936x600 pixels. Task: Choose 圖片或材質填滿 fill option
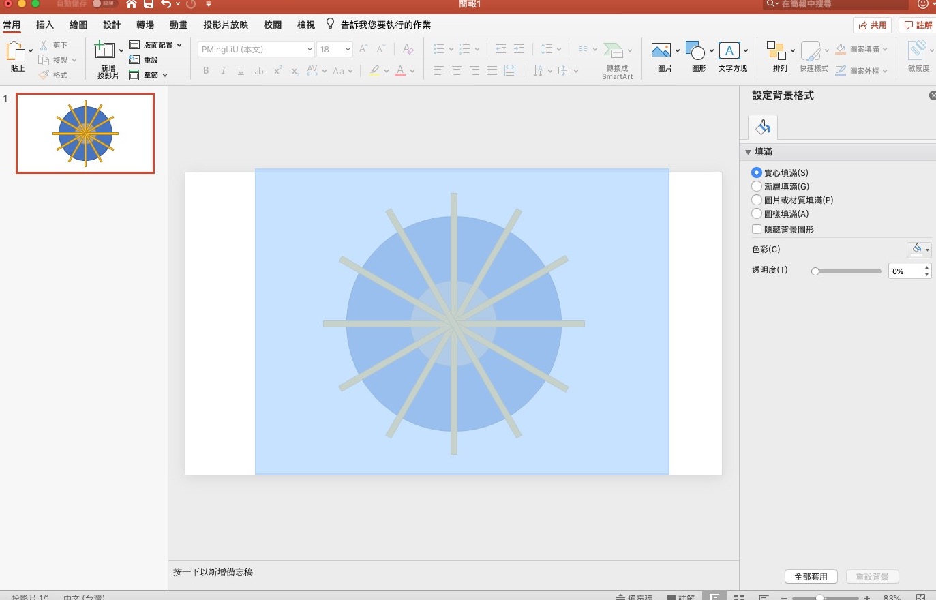(x=757, y=200)
